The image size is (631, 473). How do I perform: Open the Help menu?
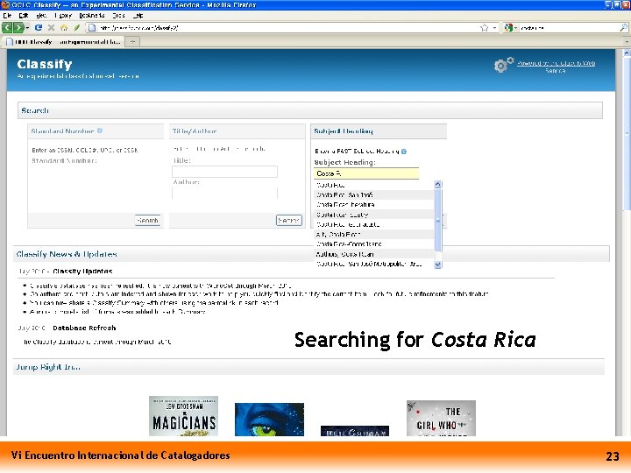pyautogui.click(x=138, y=16)
